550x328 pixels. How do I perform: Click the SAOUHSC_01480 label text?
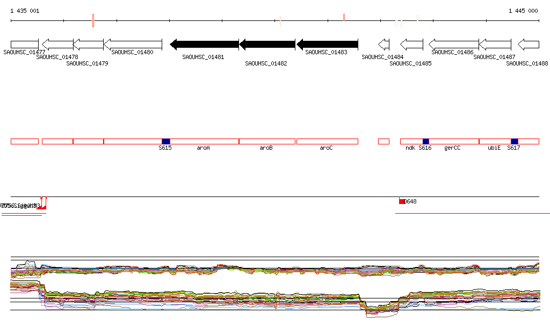pos(132,52)
